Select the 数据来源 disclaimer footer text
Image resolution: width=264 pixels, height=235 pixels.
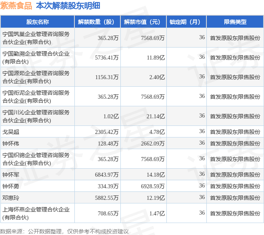[64, 231]
